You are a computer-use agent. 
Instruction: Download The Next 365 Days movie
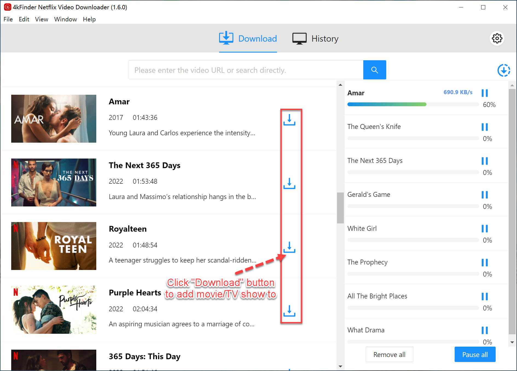point(289,183)
